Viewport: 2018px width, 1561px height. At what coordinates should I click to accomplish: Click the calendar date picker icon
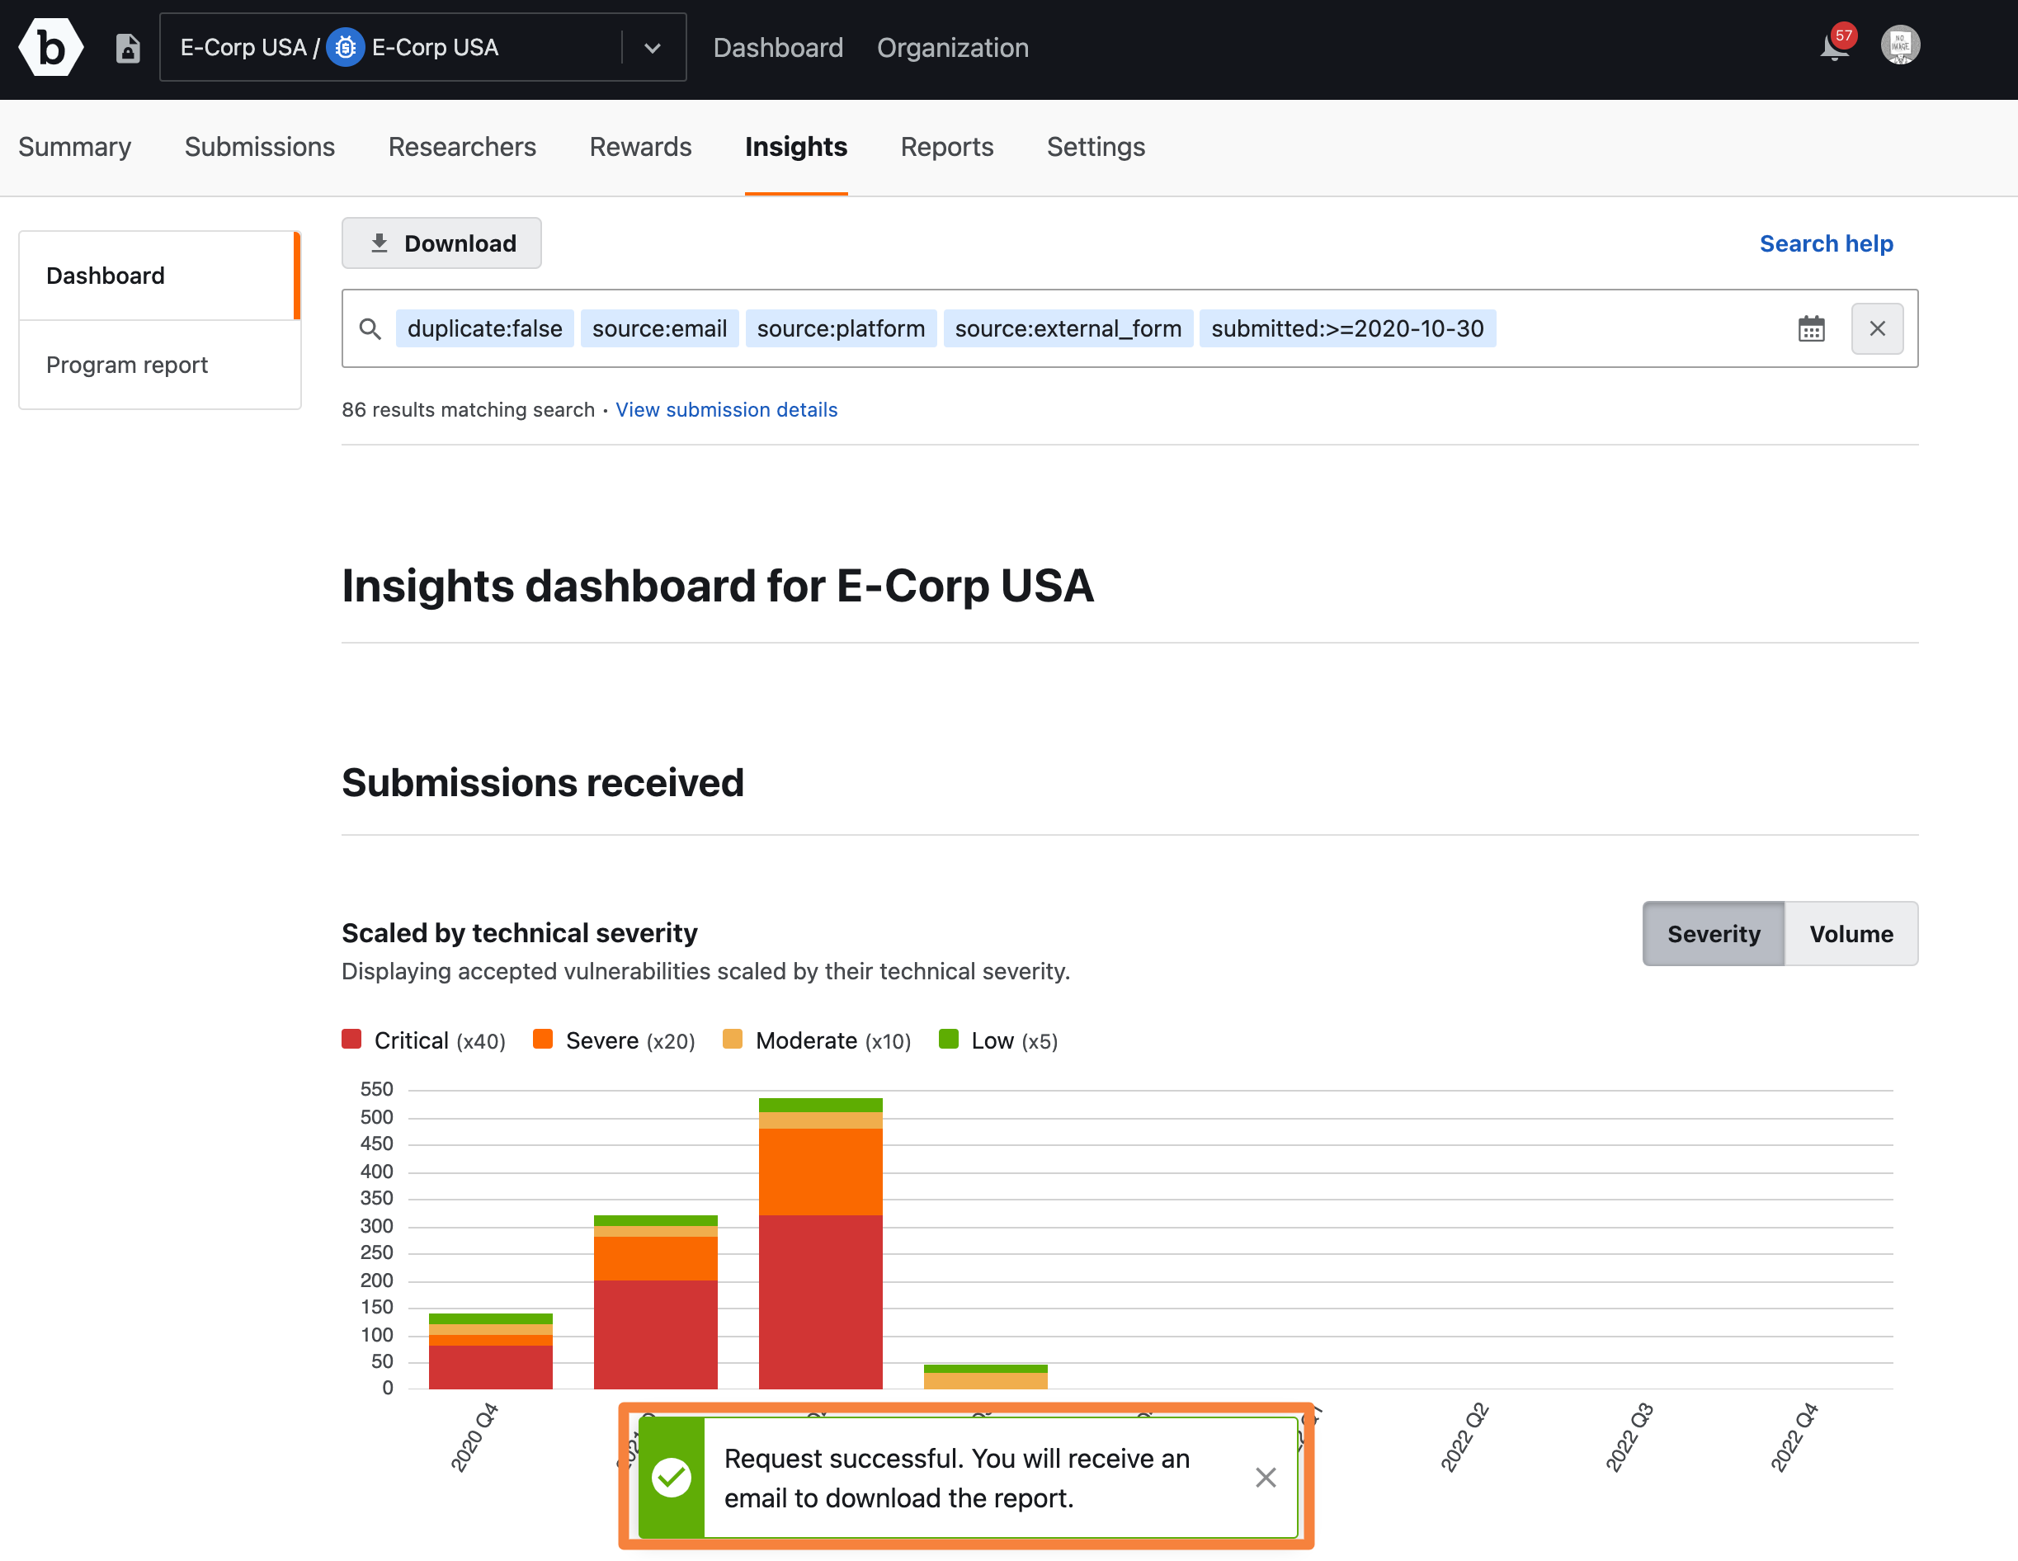coord(1812,326)
